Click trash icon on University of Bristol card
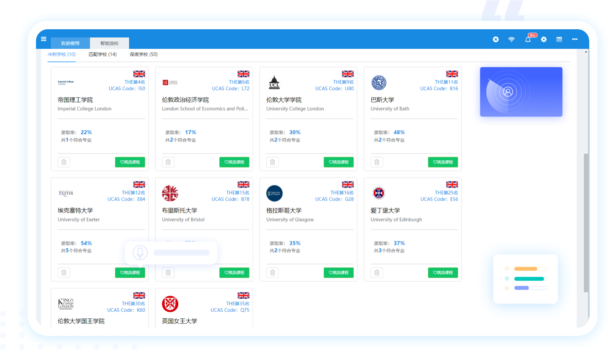 coord(168,273)
